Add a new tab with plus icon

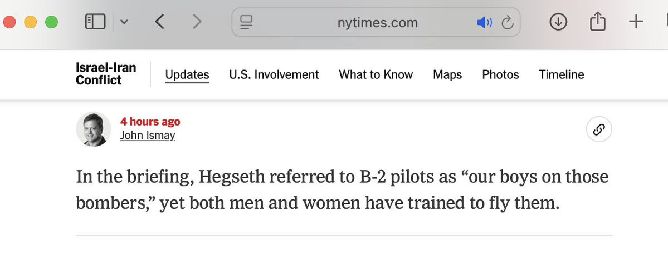636,22
